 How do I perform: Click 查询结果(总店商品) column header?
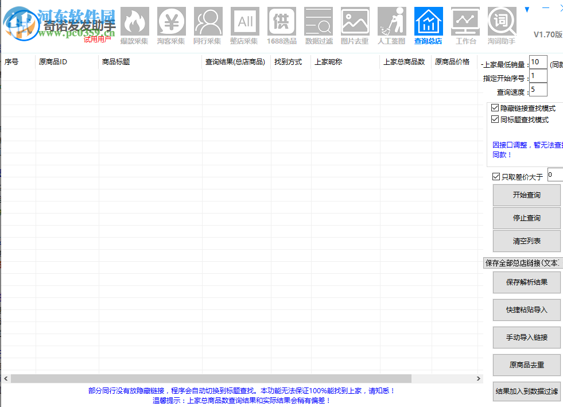[x=236, y=62]
